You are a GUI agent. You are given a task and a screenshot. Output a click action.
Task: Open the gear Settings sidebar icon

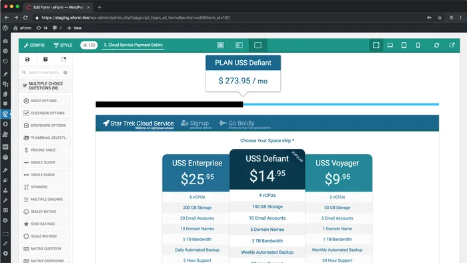click(x=5, y=220)
